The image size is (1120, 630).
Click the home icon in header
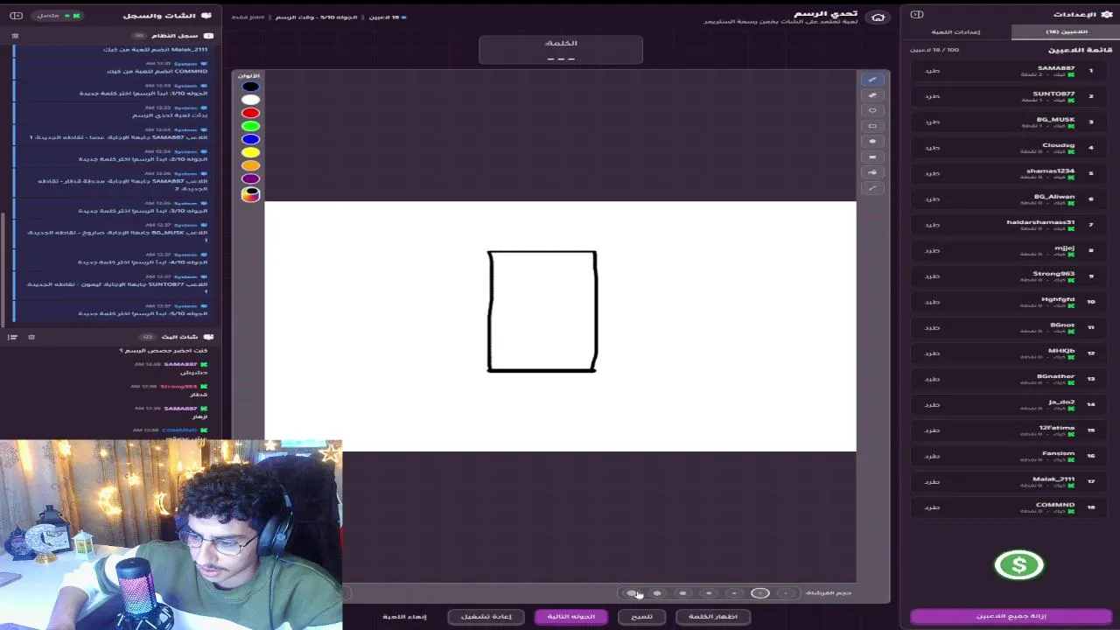(878, 17)
